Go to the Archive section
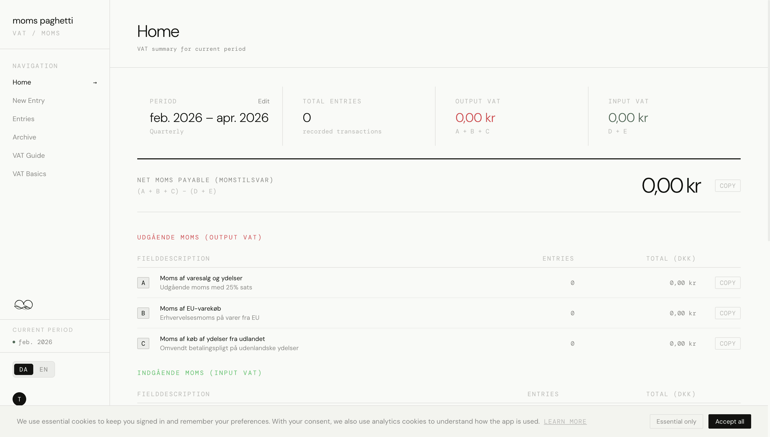The height and width of the screenshot is (437, 770). pyautogui.click(x=24, y=137)
